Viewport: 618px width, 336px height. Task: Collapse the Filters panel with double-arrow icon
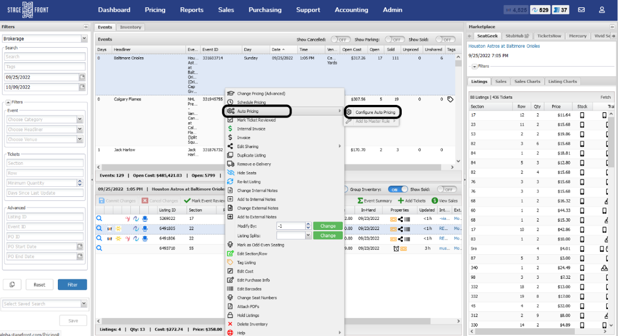(85, 27)
